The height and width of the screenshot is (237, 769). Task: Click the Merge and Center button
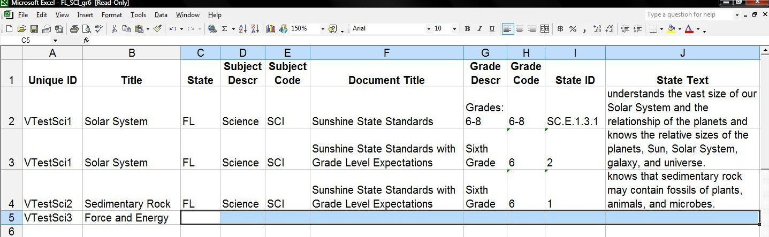[x=545, y=29]
